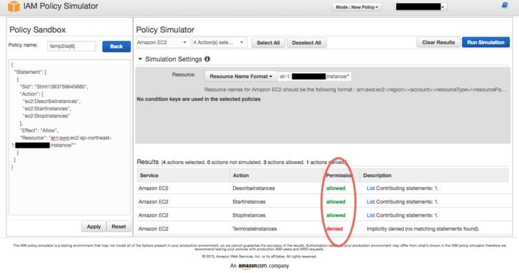Open the Resource Name Format dropdown
The image size is (519, 273).
click(x=241, y=77)
